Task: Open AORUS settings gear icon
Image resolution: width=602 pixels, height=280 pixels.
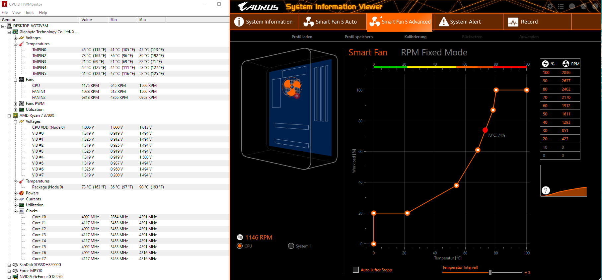Action: click(x=550, y=6)
